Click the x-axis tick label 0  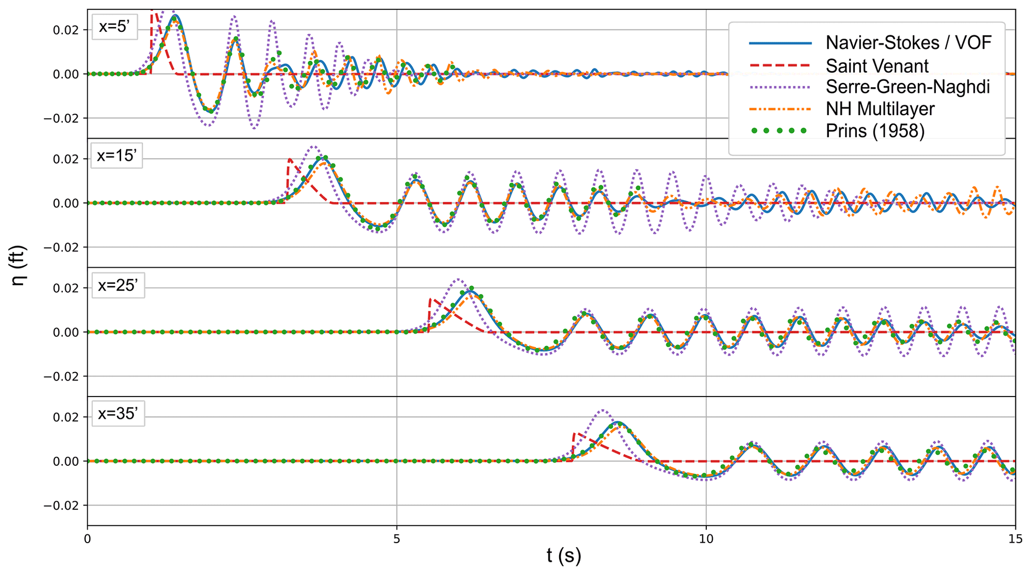(88, 539)
